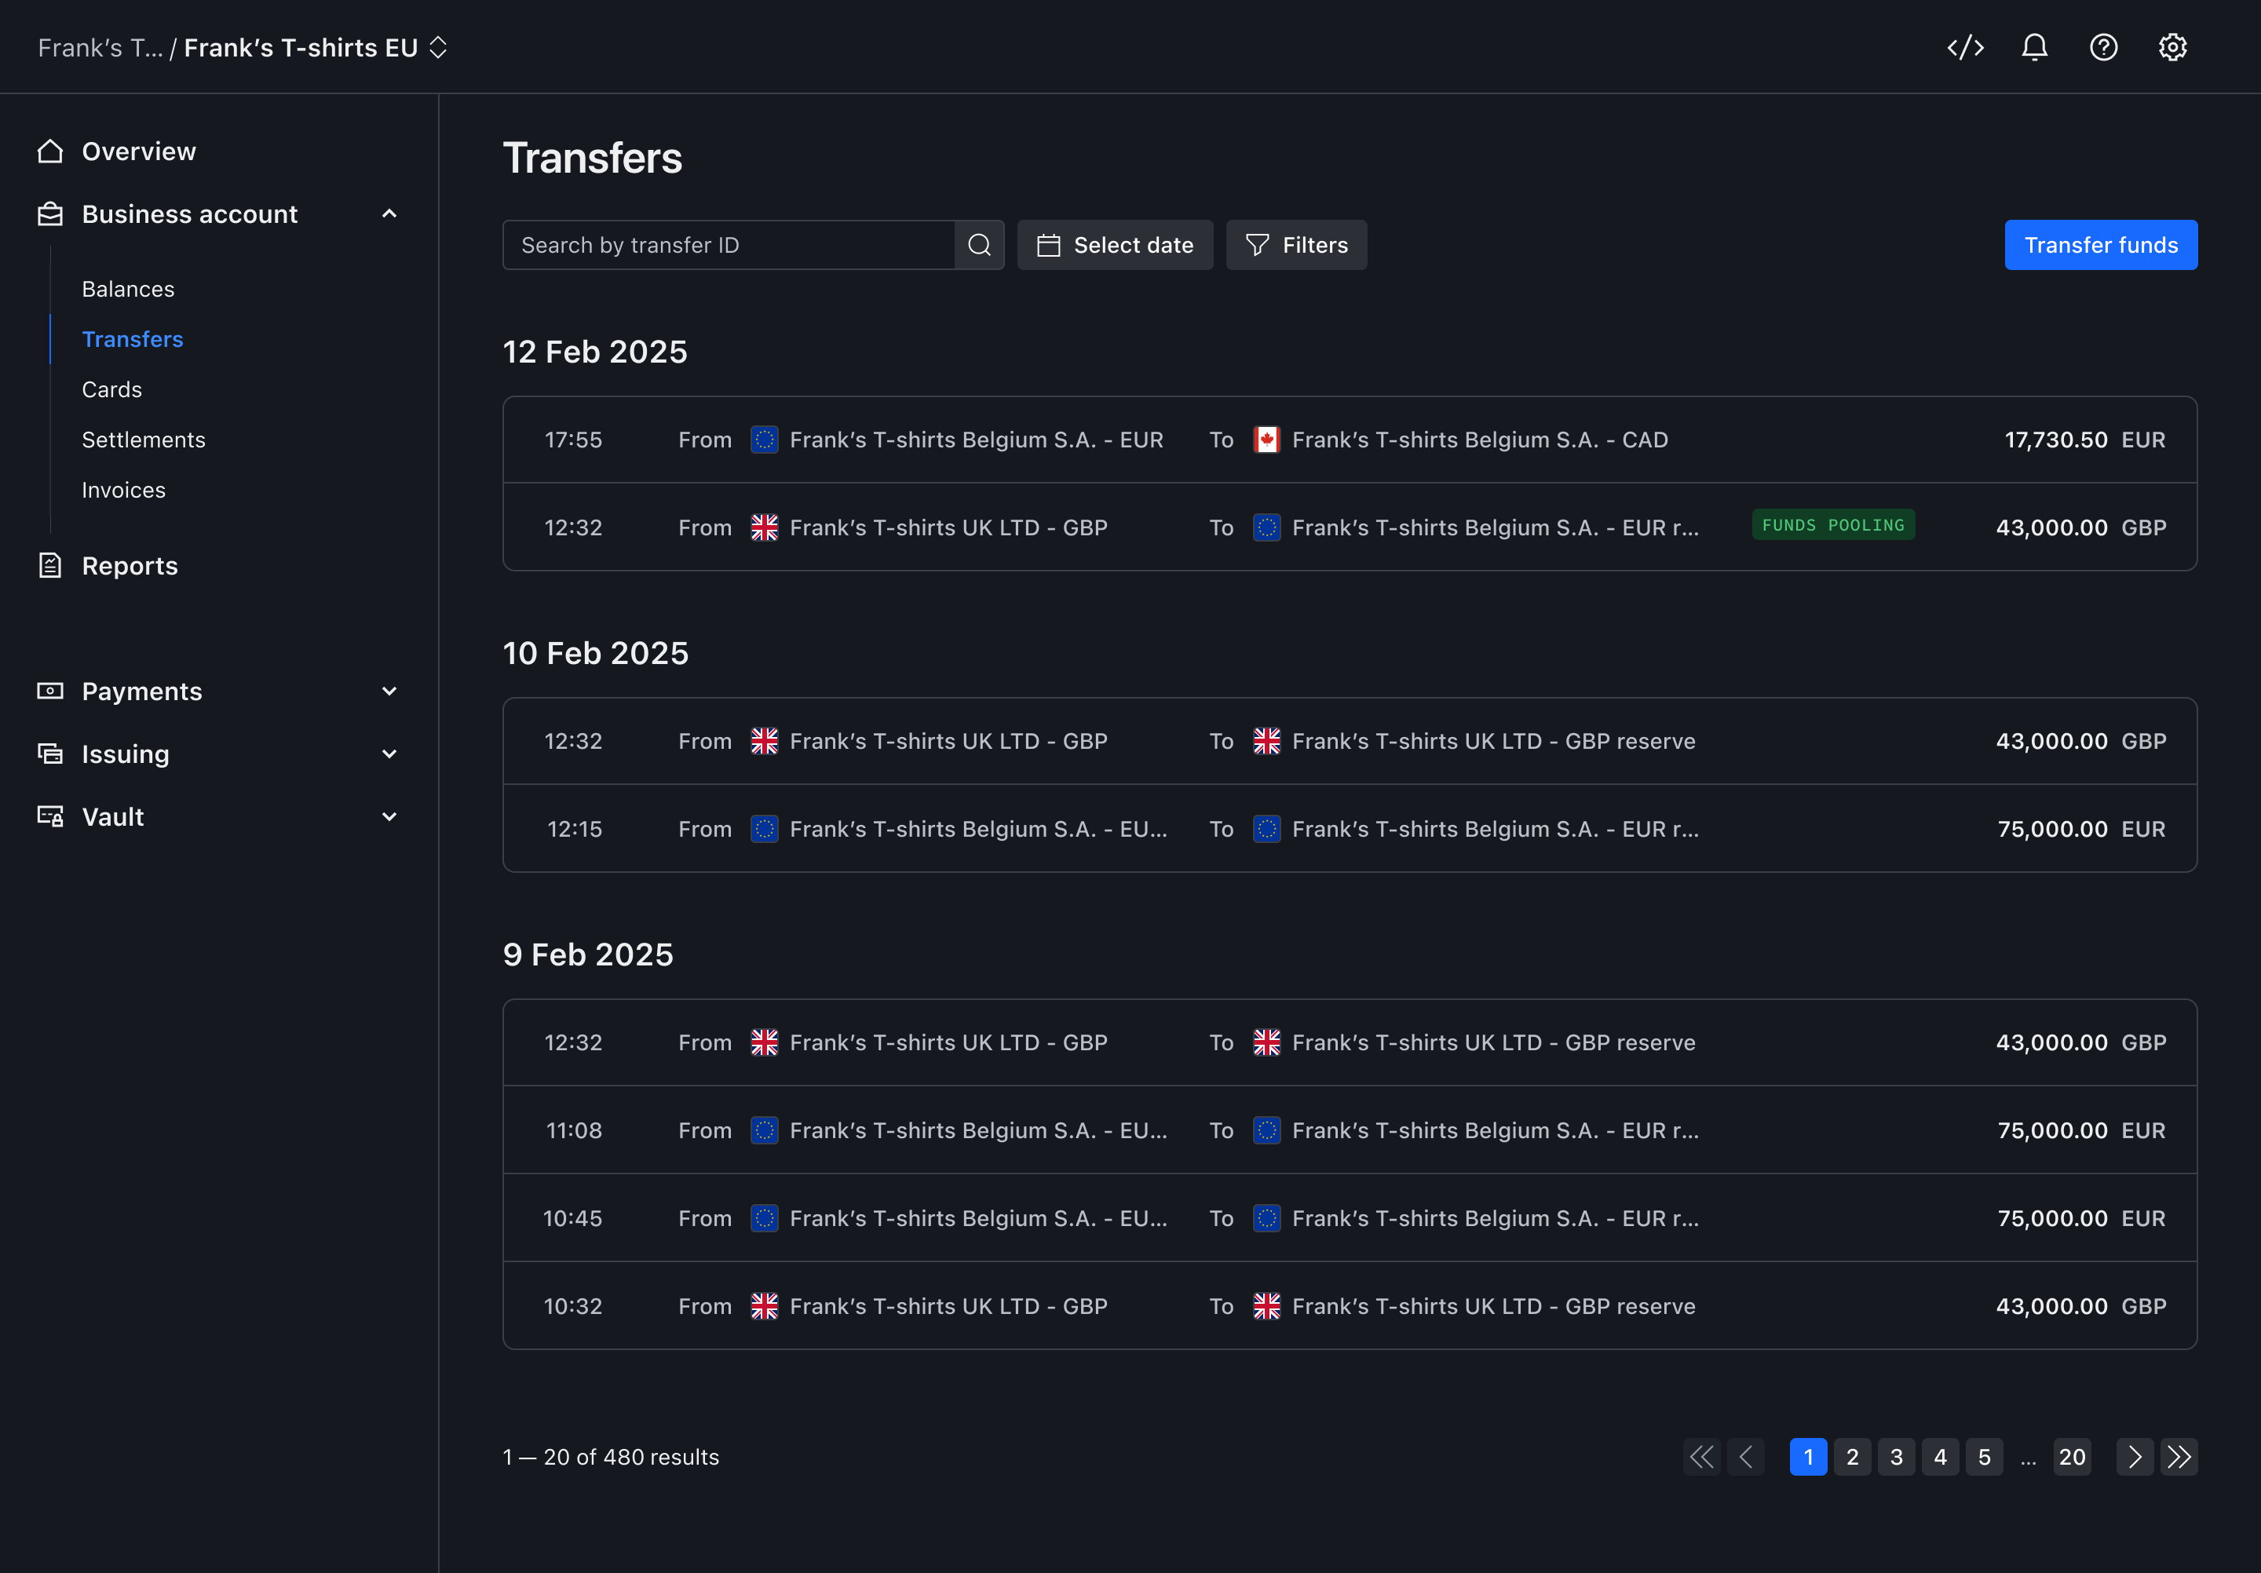Click the funnel icon in Filters
Viewport: 2261px width, 1573px height.
click(x=1258, y=245)
